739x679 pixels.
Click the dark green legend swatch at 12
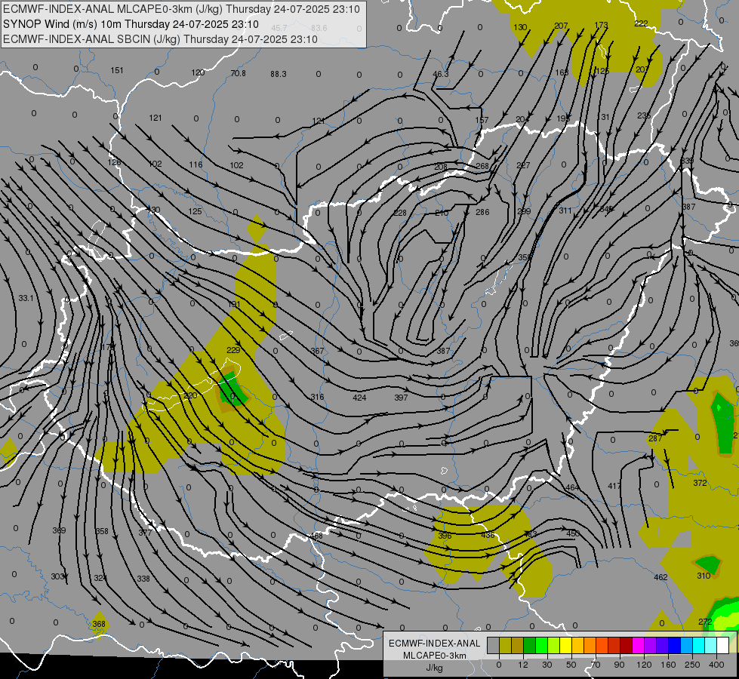(x=529, y=646)
